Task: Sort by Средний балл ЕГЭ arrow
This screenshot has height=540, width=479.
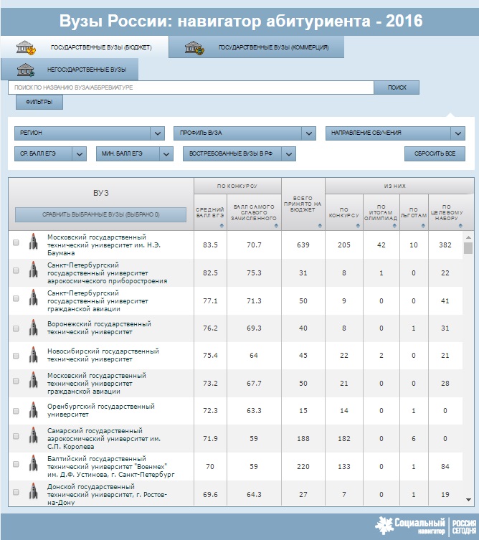Action: pos(222,226)
